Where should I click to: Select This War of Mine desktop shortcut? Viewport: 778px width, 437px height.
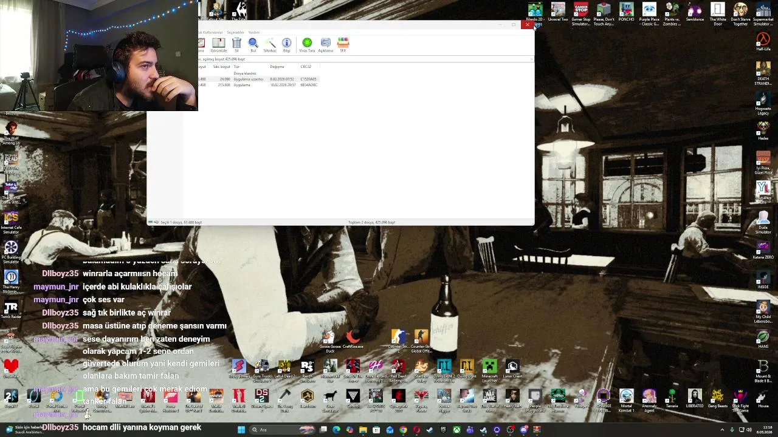click(490, 401)
